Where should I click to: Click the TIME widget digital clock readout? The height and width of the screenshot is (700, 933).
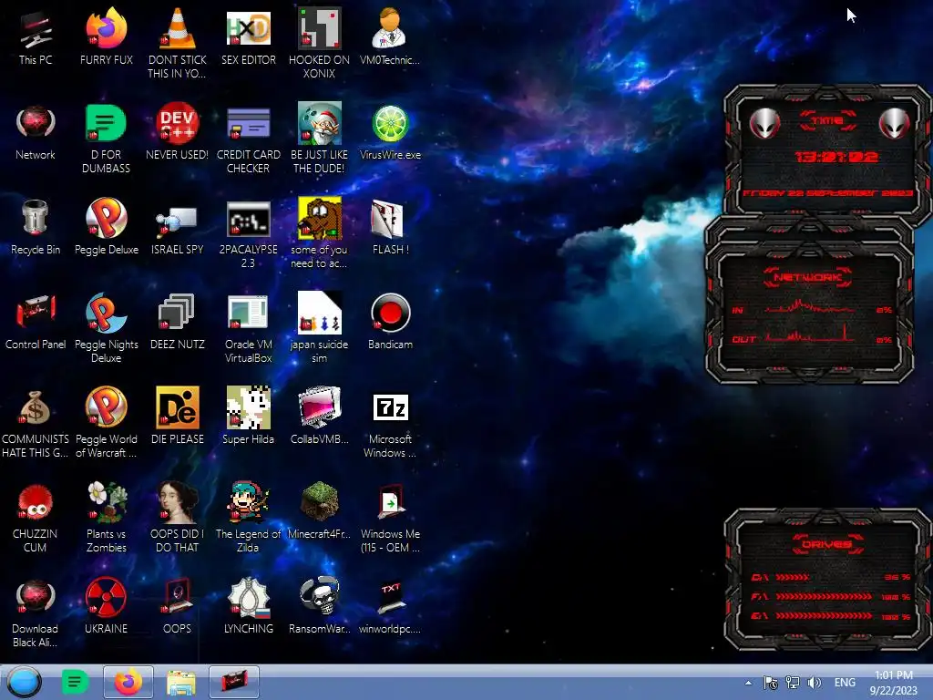click(836, 157)
